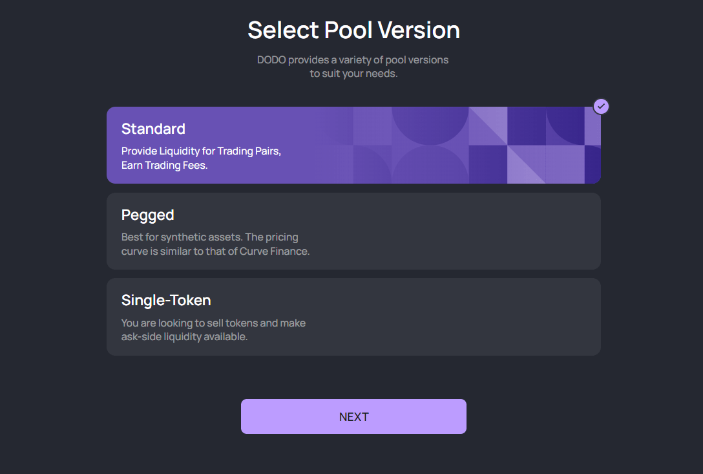Click the purple checkmark badge on Standard
703x474 pixels.
point(601,107)
